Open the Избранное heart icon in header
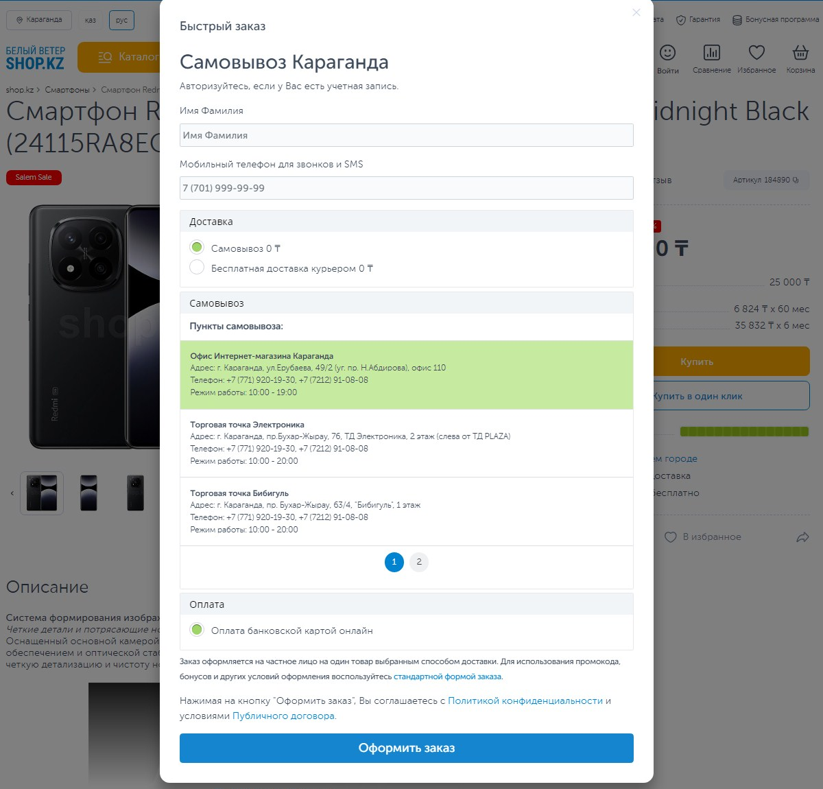This screenshot has width=823, height=789. [756, 54]
